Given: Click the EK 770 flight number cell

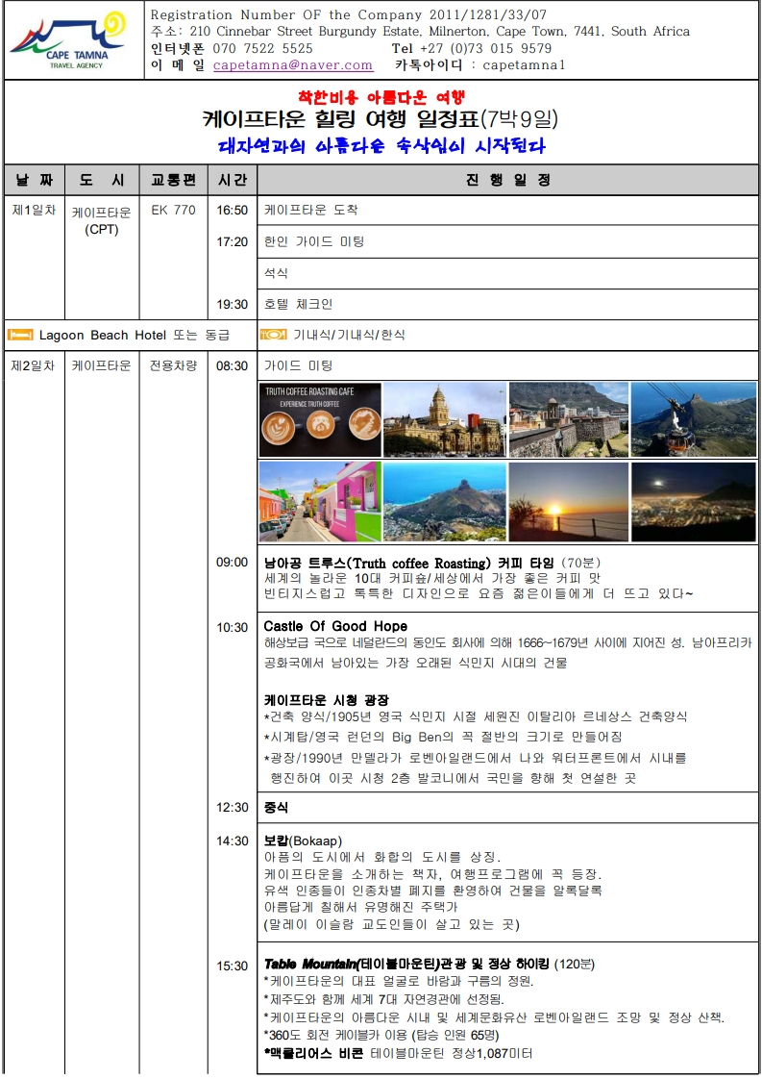Looking at the screenshot, I should click(x=174, y=210).
